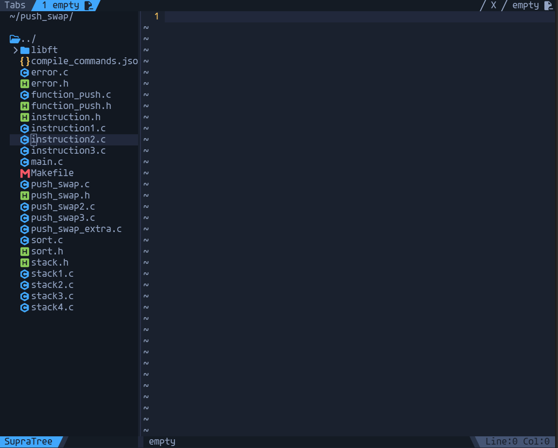Go up via the ../ entry
The width and height of the screenshot is (558, 448).
coord(29,39)
